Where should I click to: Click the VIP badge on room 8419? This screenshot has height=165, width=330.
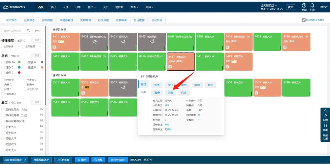click(234, 61)
